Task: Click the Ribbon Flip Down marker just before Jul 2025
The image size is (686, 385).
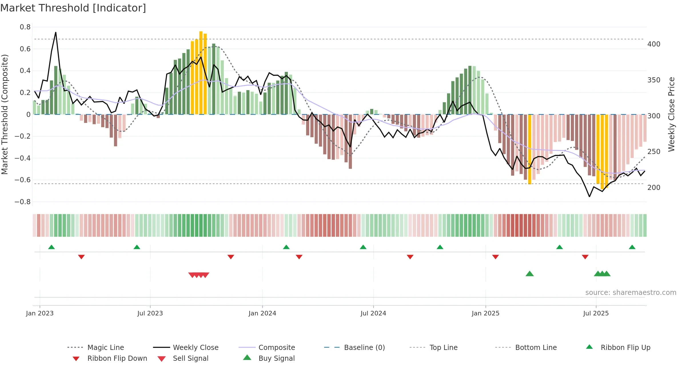Action: (585, 257)
